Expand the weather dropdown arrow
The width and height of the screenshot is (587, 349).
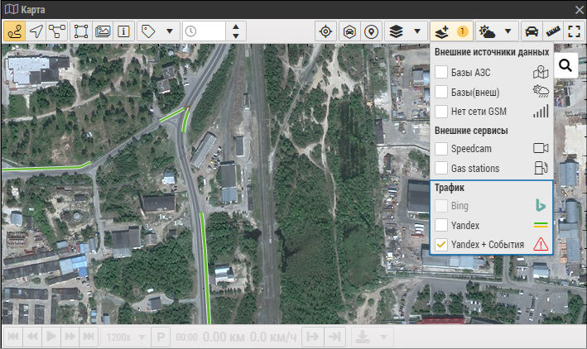pyautogui.click(x=508, y=31)
